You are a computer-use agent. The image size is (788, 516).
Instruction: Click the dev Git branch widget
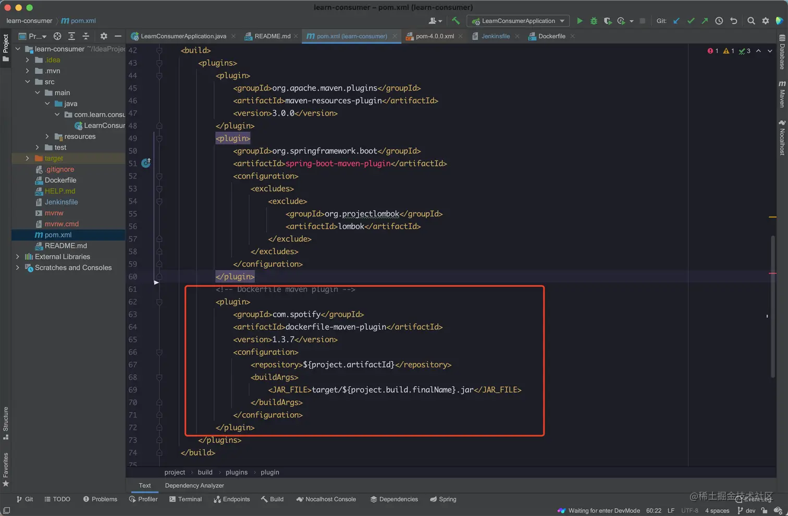[x=746, y=510]
